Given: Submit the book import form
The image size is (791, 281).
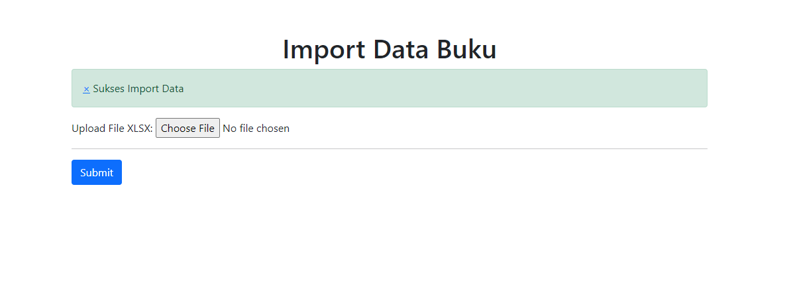Looking at the screenshot, I should [97, 172].
